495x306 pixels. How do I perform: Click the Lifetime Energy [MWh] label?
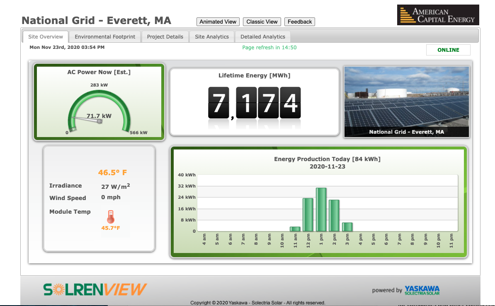click(254, 75)
